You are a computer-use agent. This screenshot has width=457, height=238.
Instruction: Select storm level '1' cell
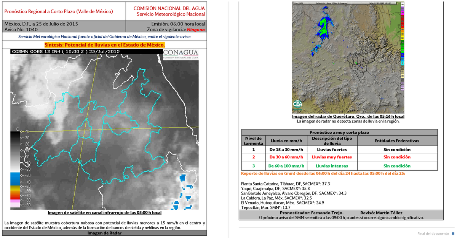click(253, 149)
